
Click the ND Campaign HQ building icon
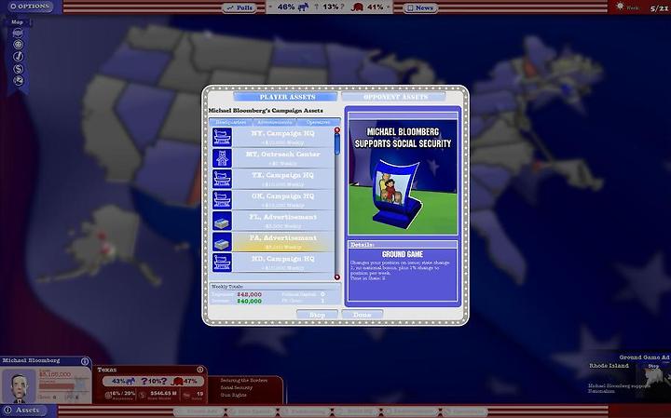[222, 263]
